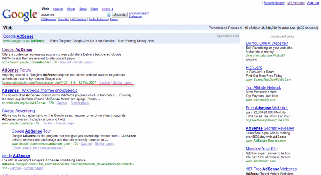Click www.Google.co.uk/AdSense URL text
Viewport: 321px width, 175px height.
tap(24, 41)
